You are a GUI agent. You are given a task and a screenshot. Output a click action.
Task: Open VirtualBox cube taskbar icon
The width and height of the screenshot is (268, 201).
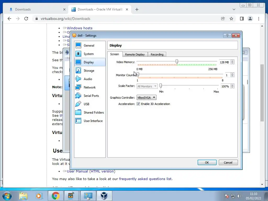(104, 196)
